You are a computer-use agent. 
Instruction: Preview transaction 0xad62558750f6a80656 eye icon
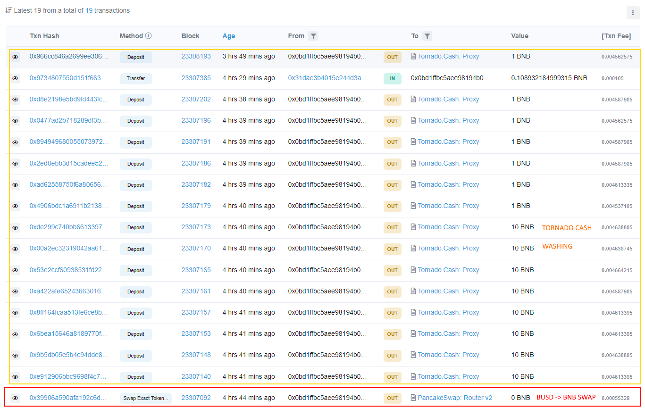click(x=16, y=185)
